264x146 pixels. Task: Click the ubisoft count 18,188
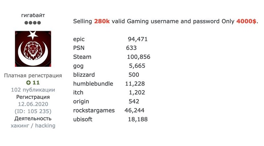(138, 119)
